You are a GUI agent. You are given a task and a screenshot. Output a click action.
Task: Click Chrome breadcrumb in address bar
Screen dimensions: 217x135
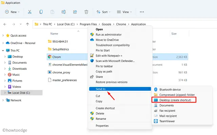pos(121,24)
